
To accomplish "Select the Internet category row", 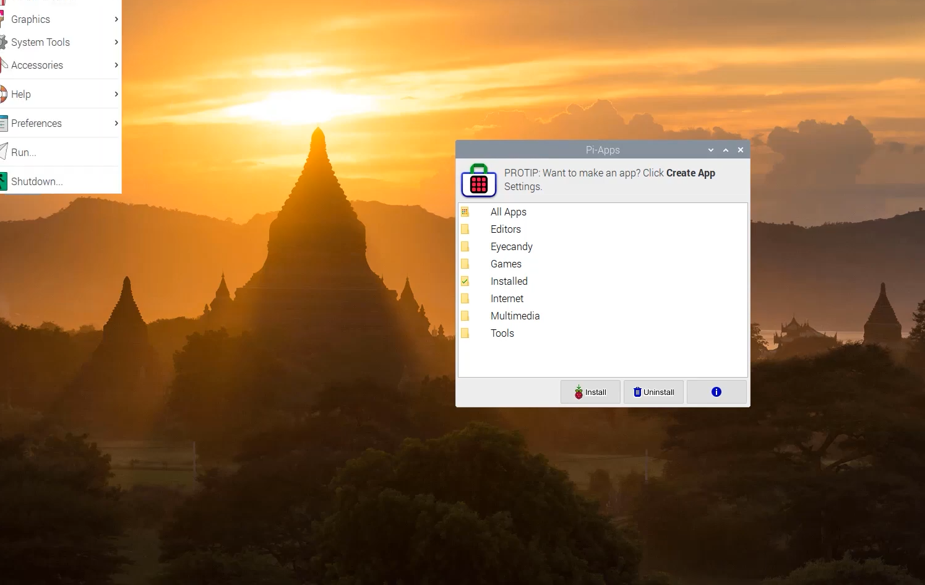I will click(x=507, y=298).
